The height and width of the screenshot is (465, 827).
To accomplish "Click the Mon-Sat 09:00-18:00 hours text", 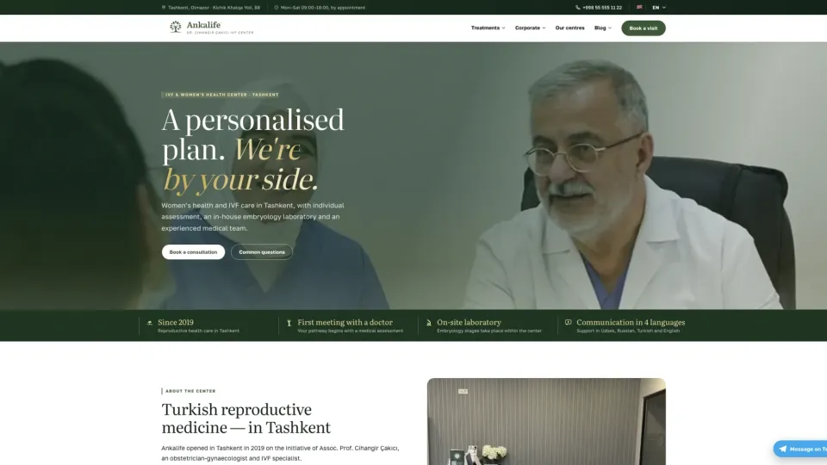I will point(323,8).
